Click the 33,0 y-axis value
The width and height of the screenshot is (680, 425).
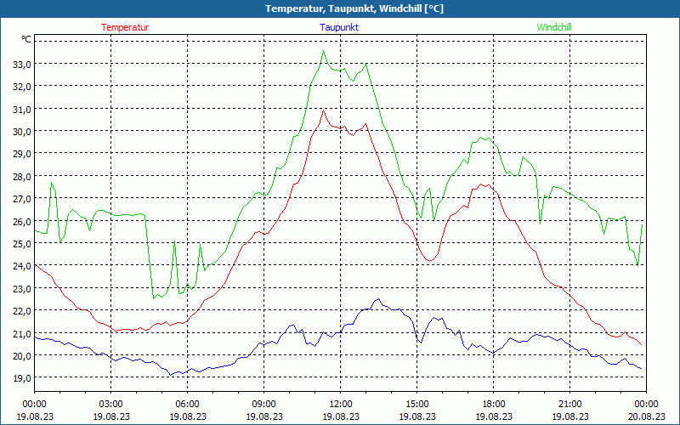[22, 65]
